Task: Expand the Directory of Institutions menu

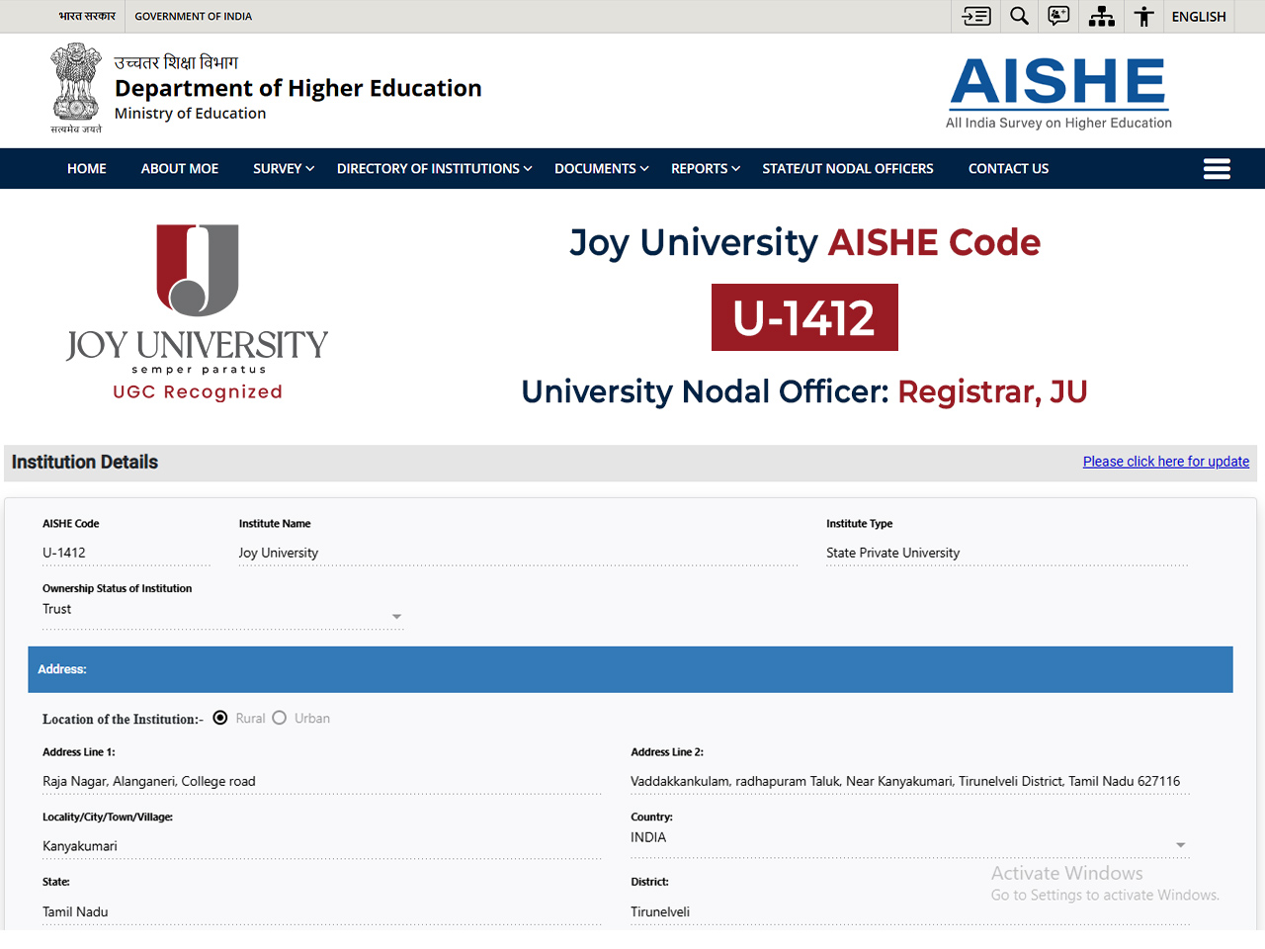Action: click(434, 169)
